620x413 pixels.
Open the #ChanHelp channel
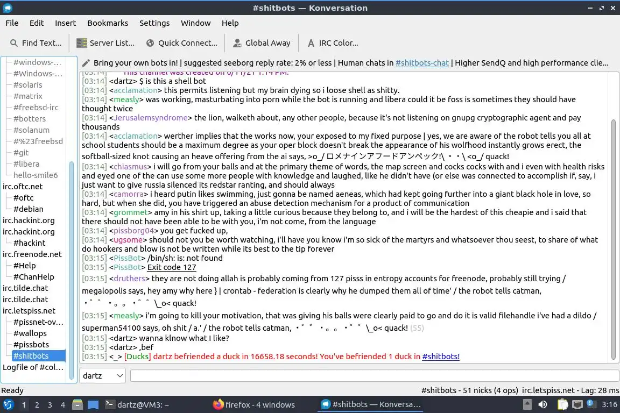click(x=33, y=277)
